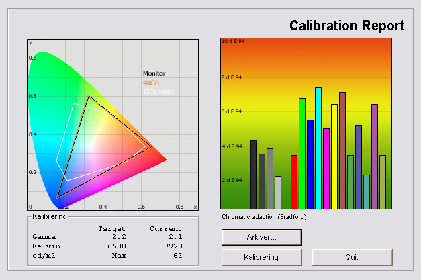The width and height of the screenshot is (421, 280).
Task: Click the Target Gamma value 2.2
Action: pyautogui.click(x=120, y=237)
